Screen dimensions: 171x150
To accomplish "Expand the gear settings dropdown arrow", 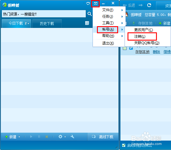I will [65, 137].
